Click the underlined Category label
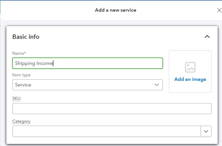Screen dimensions: 222x146 [x=21, y=121]
